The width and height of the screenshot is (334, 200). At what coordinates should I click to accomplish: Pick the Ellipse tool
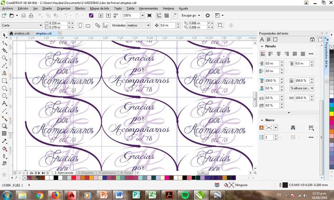4,95
